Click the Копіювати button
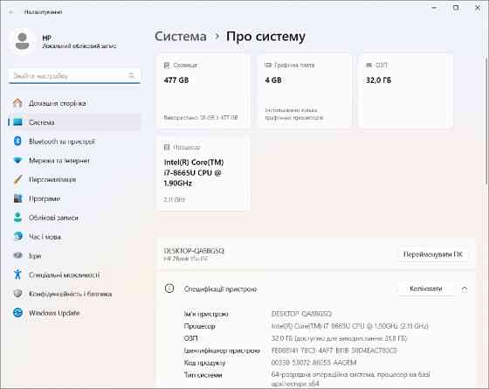Screen dimensions: 489x389 click(426, 288)
